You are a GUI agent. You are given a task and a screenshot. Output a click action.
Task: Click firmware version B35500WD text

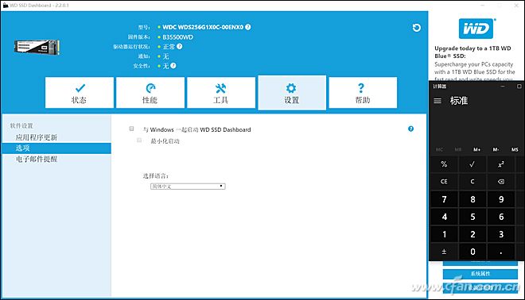coord(178,37)
